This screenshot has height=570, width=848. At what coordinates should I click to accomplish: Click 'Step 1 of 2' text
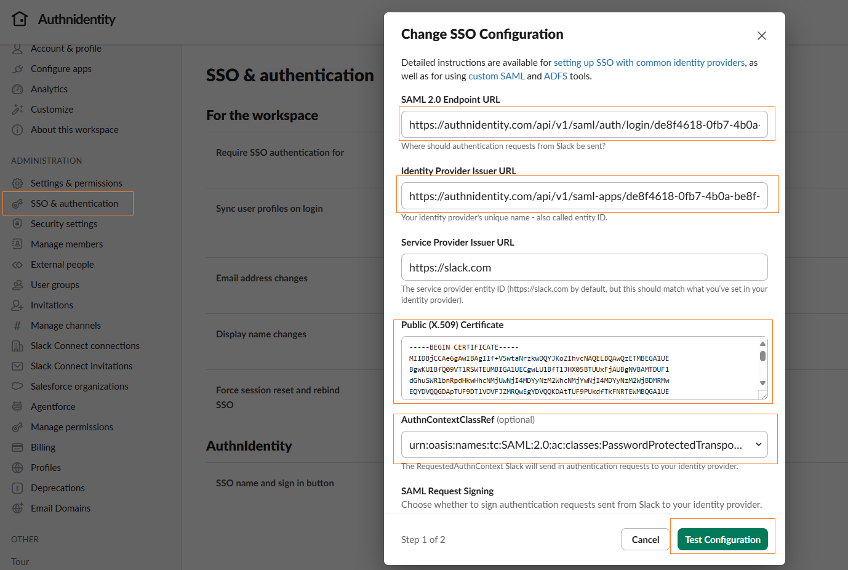[423, 540]
